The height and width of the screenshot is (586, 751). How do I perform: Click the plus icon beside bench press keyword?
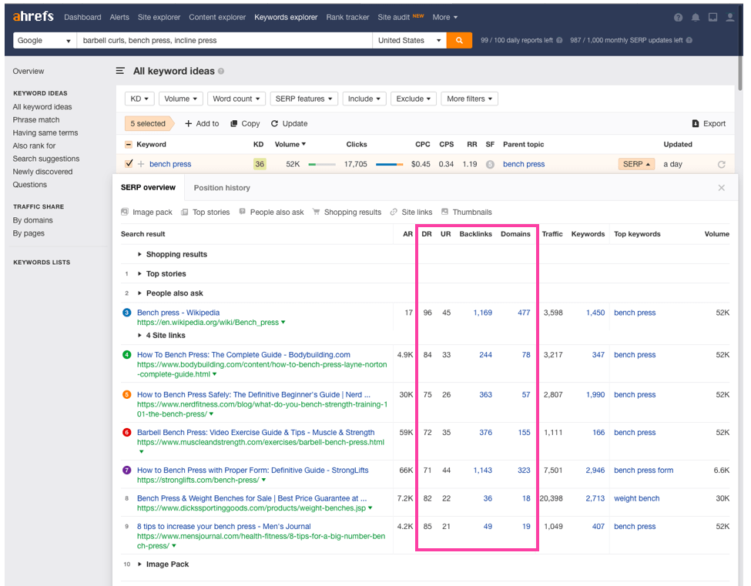(x=141, y=164)
